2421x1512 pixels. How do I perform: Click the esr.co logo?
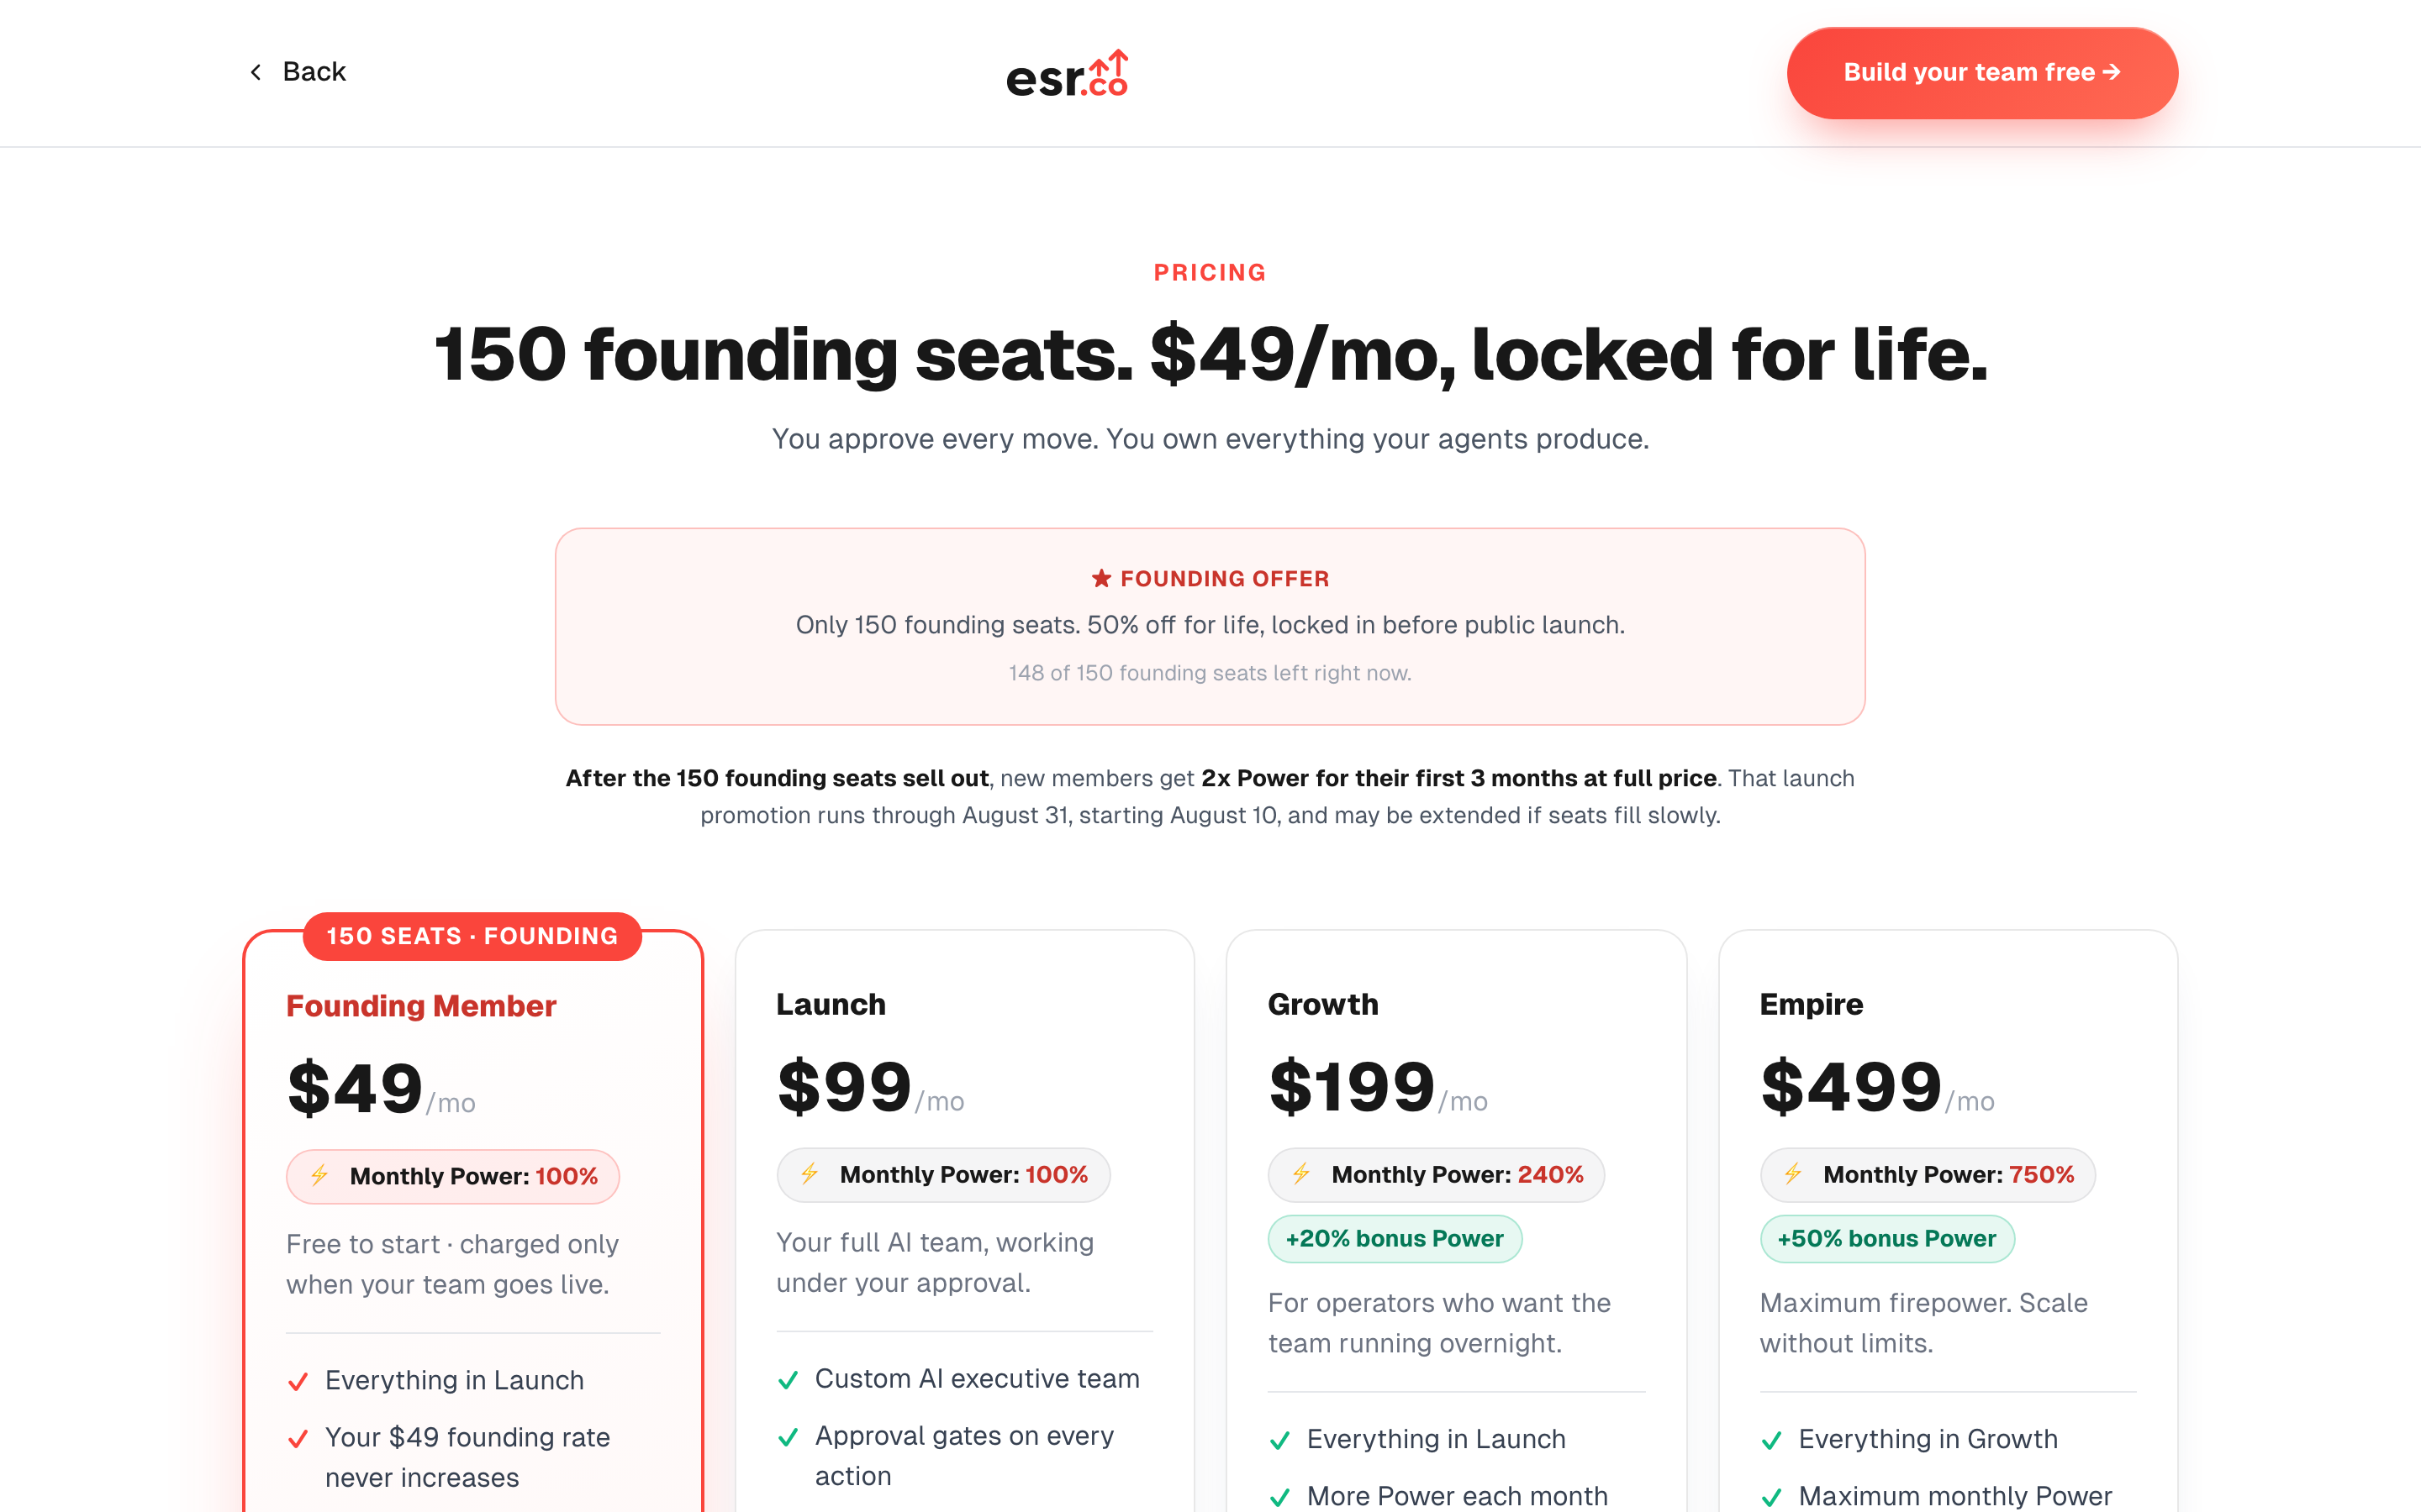pyautogui.click(x=1067, y=74)
